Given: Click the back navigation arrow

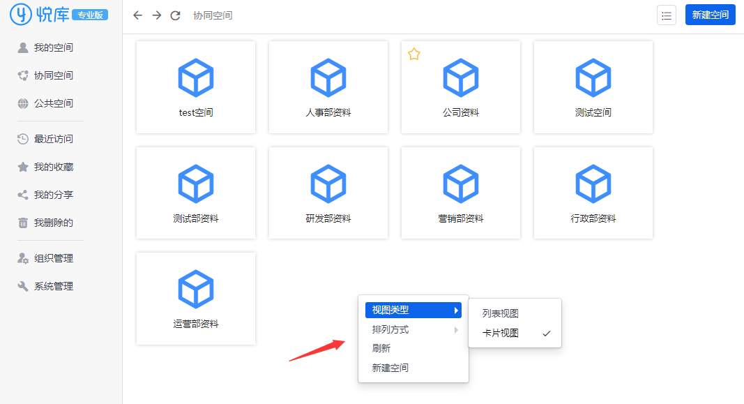Looking at the screenshot, I should (137, 15).
